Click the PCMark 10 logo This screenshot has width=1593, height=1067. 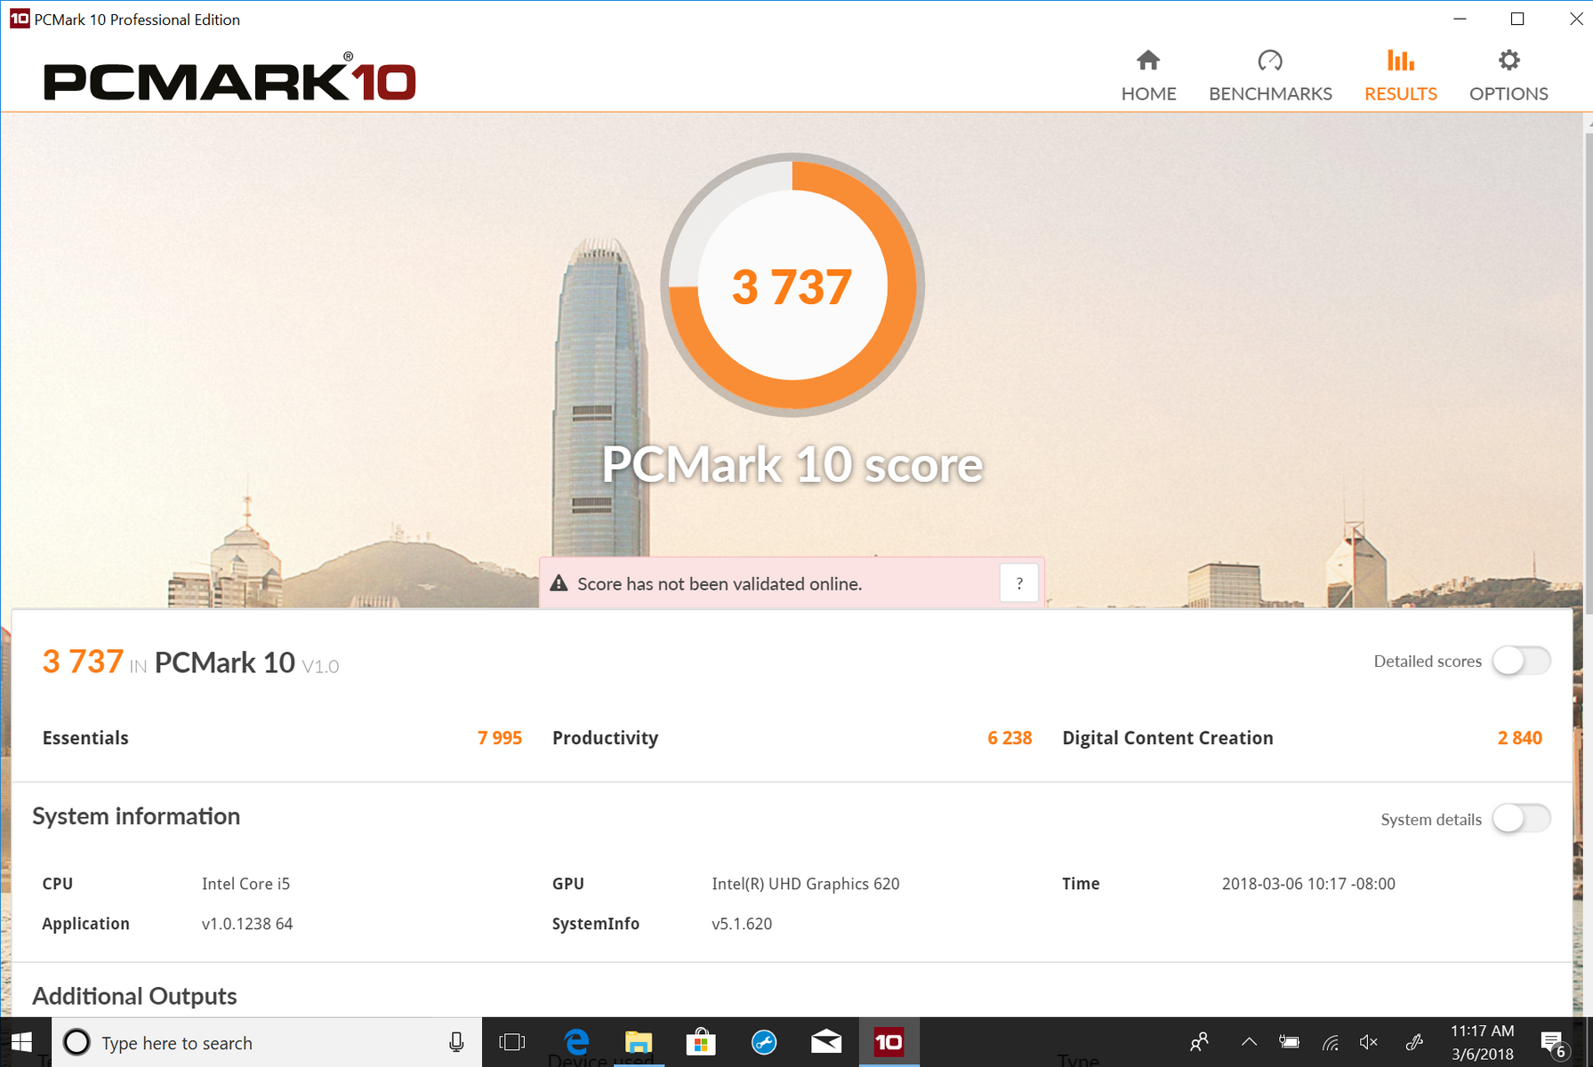[x=229, y=78]
